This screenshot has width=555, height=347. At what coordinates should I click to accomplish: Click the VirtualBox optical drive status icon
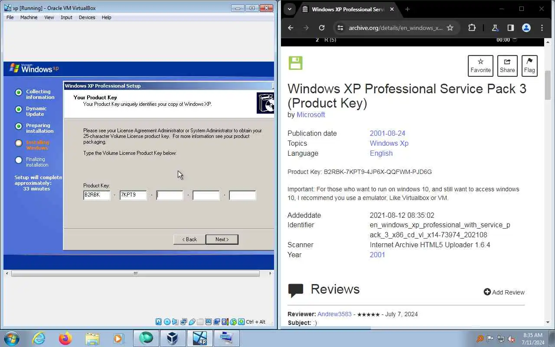tap(167, 322)
